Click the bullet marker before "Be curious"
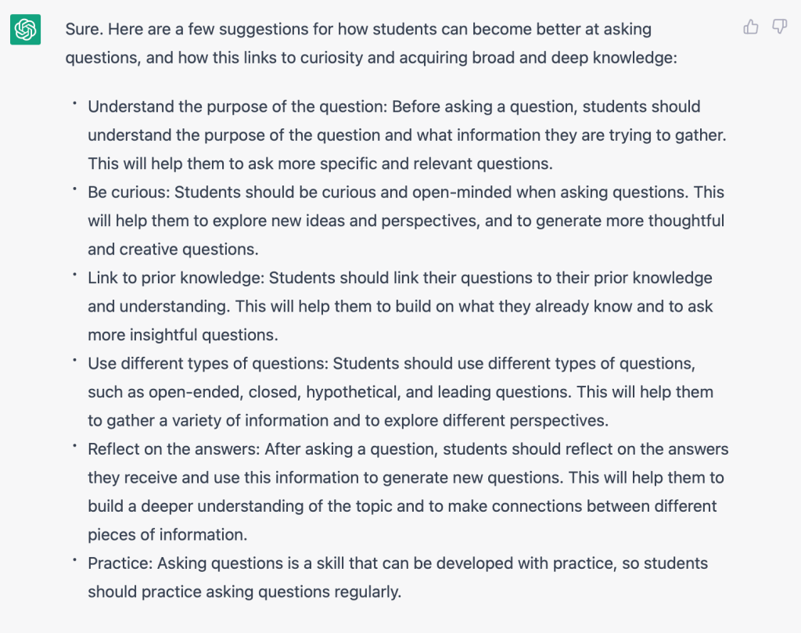The height and width of the screenshot is (633, 801). point(75,189)
